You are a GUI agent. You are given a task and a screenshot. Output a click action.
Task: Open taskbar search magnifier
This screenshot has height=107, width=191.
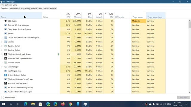[11, 104]
